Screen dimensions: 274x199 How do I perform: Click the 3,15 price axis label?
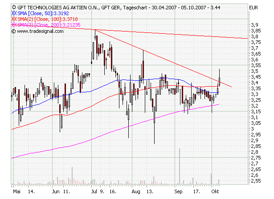tap(256, 111)
